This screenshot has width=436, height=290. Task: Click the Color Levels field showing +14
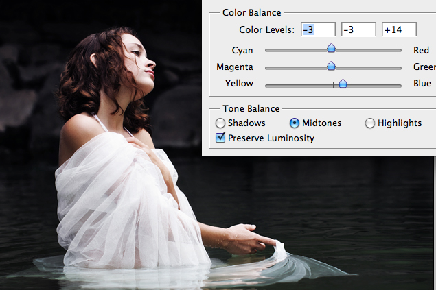400,29
